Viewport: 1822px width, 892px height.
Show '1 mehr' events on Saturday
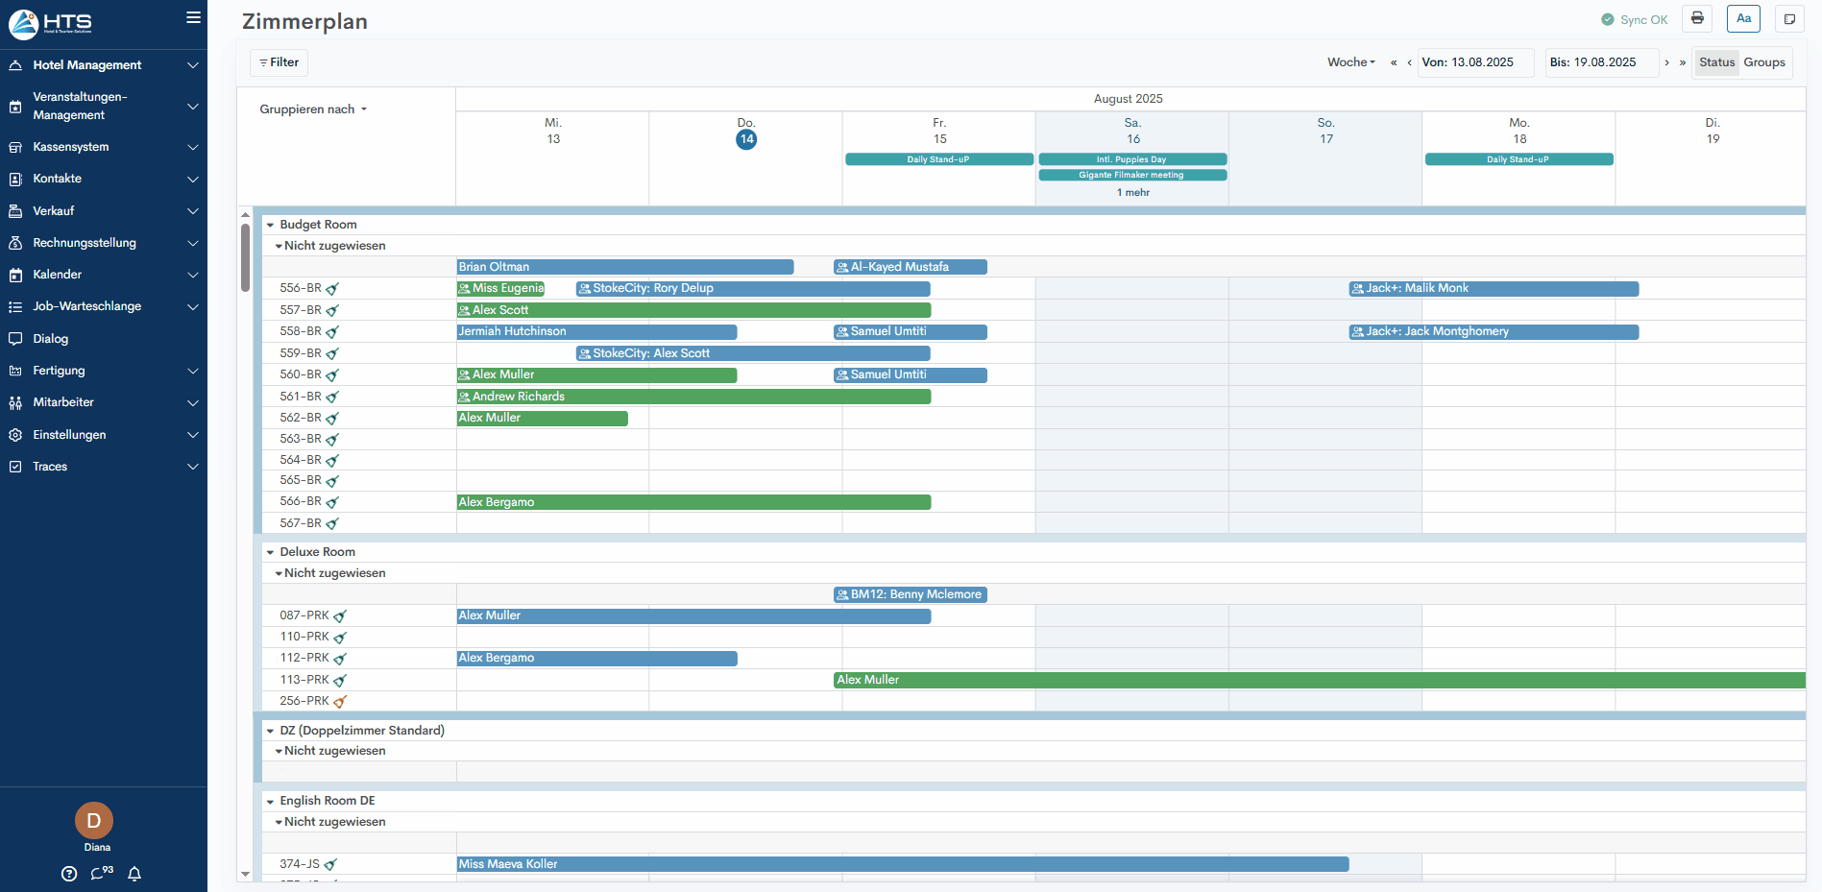[x=1132, y=193]
